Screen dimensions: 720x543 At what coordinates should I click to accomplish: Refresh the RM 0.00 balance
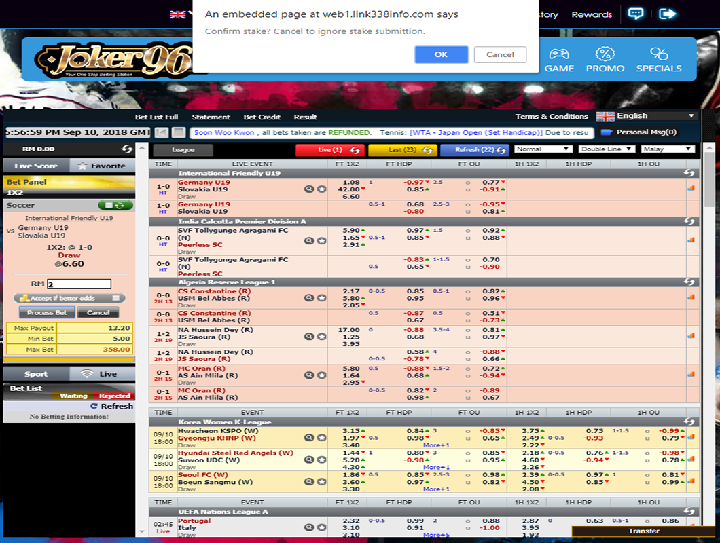127,149
